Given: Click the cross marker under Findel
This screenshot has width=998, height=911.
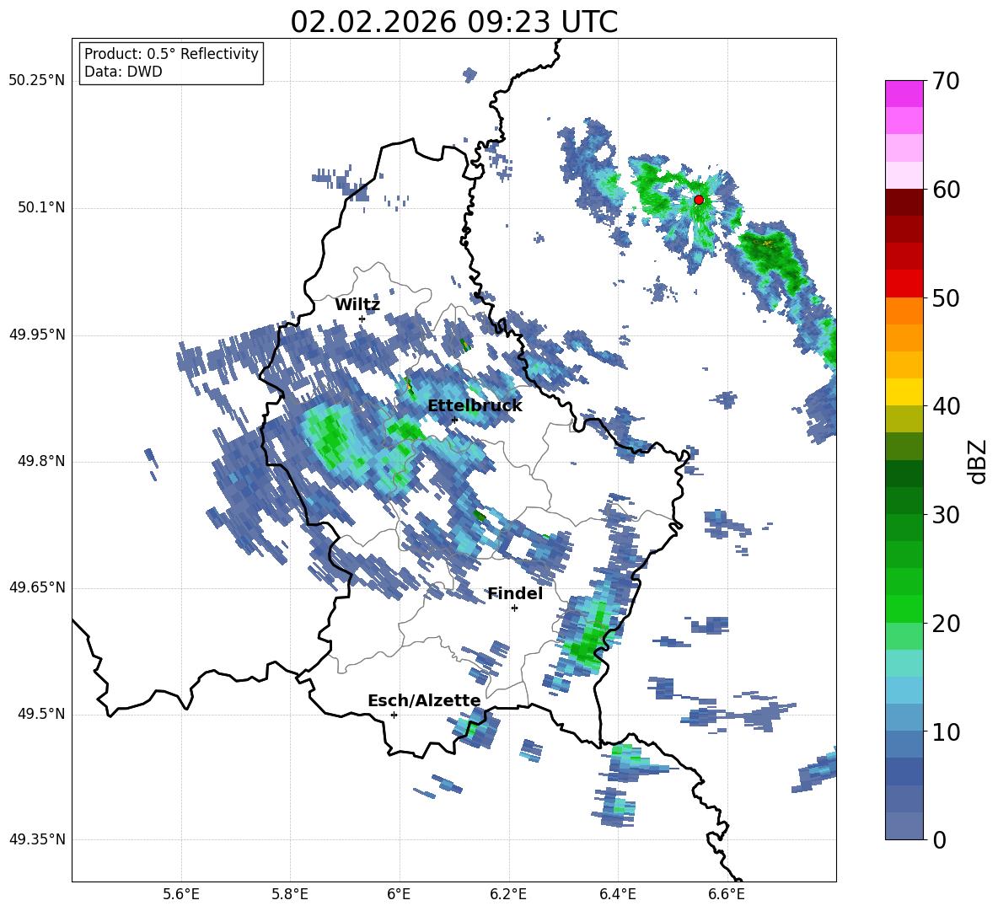Looking at the screenshot, I should [514, 608].
